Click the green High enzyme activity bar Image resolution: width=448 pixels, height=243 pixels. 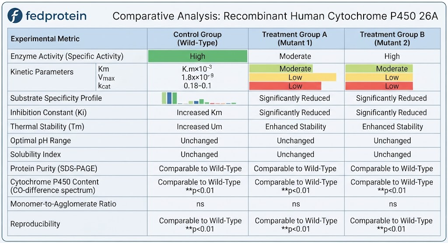point(197,56)
